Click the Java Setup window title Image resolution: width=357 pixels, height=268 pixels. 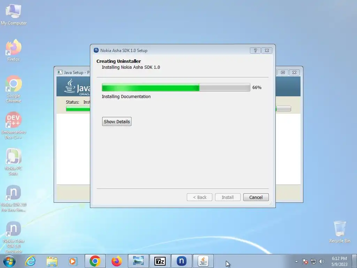(77, 73)
